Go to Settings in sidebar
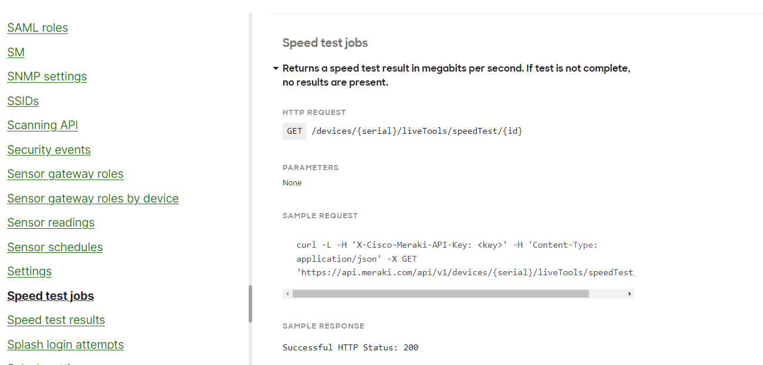The image size is (763, 365). pos(29,271)
